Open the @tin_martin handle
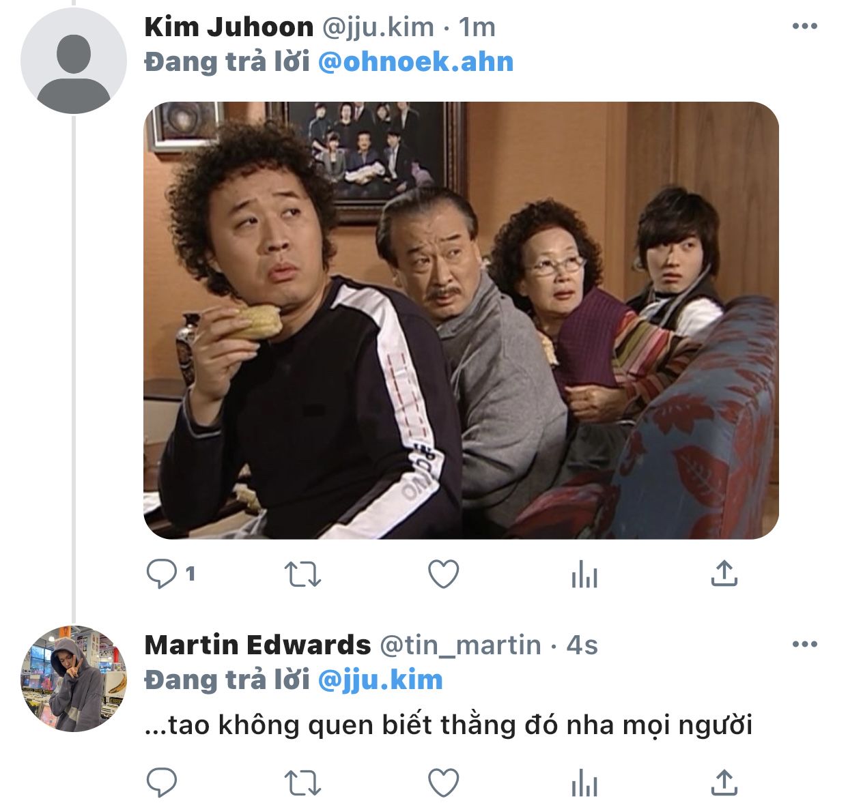The image size is (848, 803). (x=460, y=645)
